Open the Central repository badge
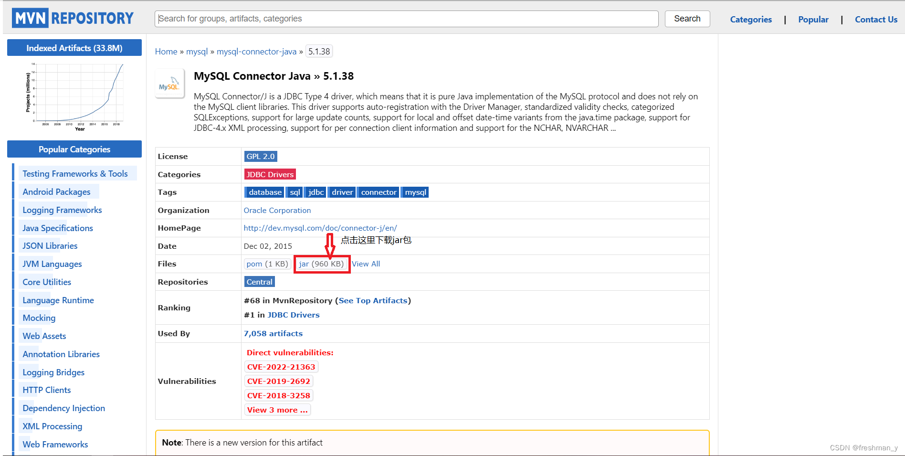The image size is (905, 456). tap(259, 282)
